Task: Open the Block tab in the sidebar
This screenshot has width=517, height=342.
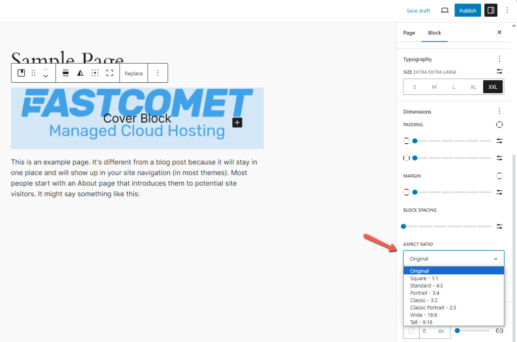Action: coord(434,33)
